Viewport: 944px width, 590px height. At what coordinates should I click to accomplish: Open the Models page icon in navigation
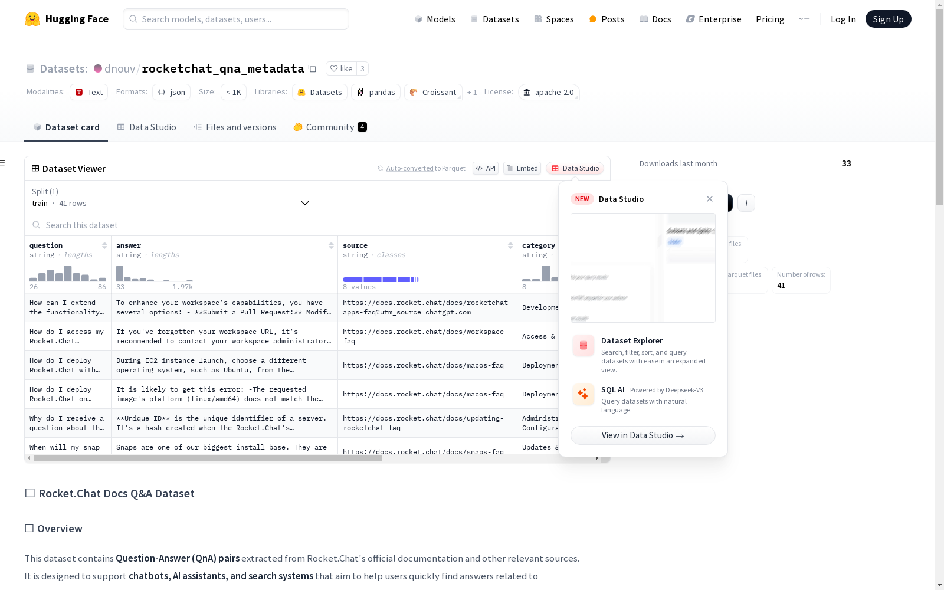(x=418, y=19)
